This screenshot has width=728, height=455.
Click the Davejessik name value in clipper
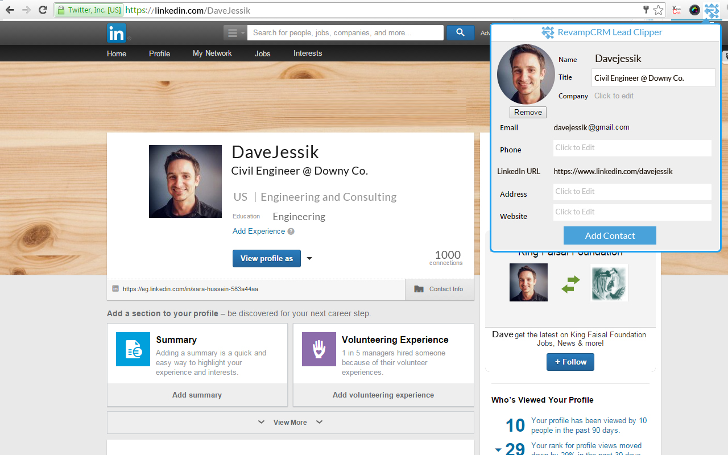[x=618, y=59]
